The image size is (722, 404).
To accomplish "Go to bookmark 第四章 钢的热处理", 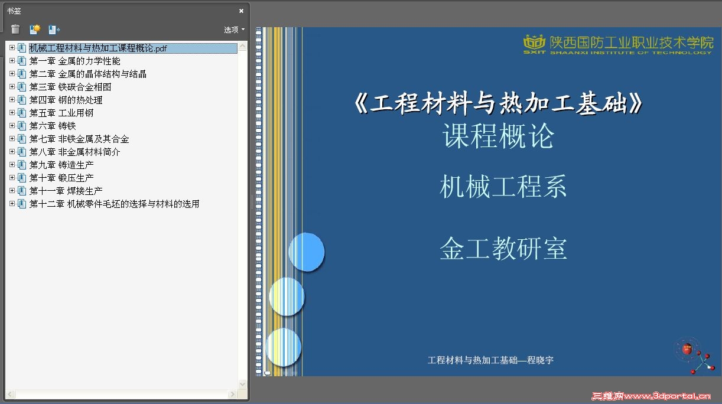I will pyautogui.click(x=66, y=100).
